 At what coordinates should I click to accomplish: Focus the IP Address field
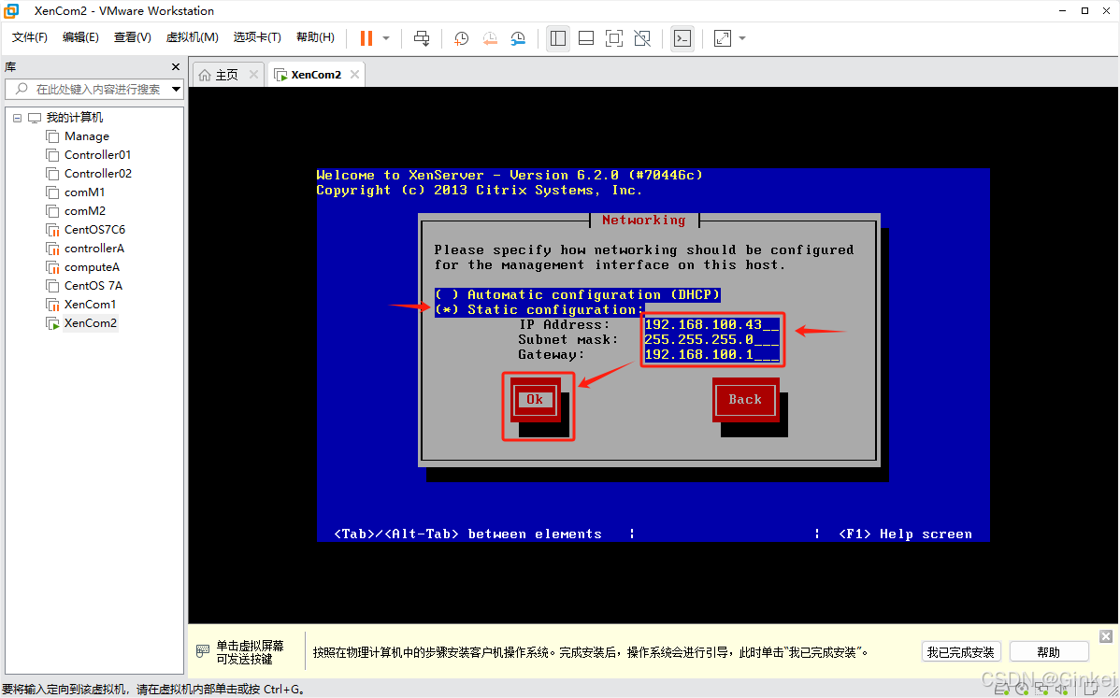[x=711, y=325]
